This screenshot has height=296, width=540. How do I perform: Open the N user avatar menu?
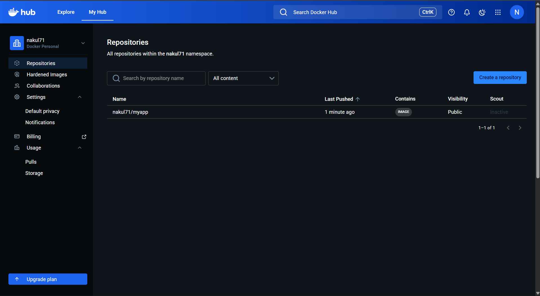click(x=517, y=12)
